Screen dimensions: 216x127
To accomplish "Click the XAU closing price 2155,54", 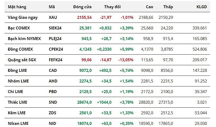I will (84, 17).
